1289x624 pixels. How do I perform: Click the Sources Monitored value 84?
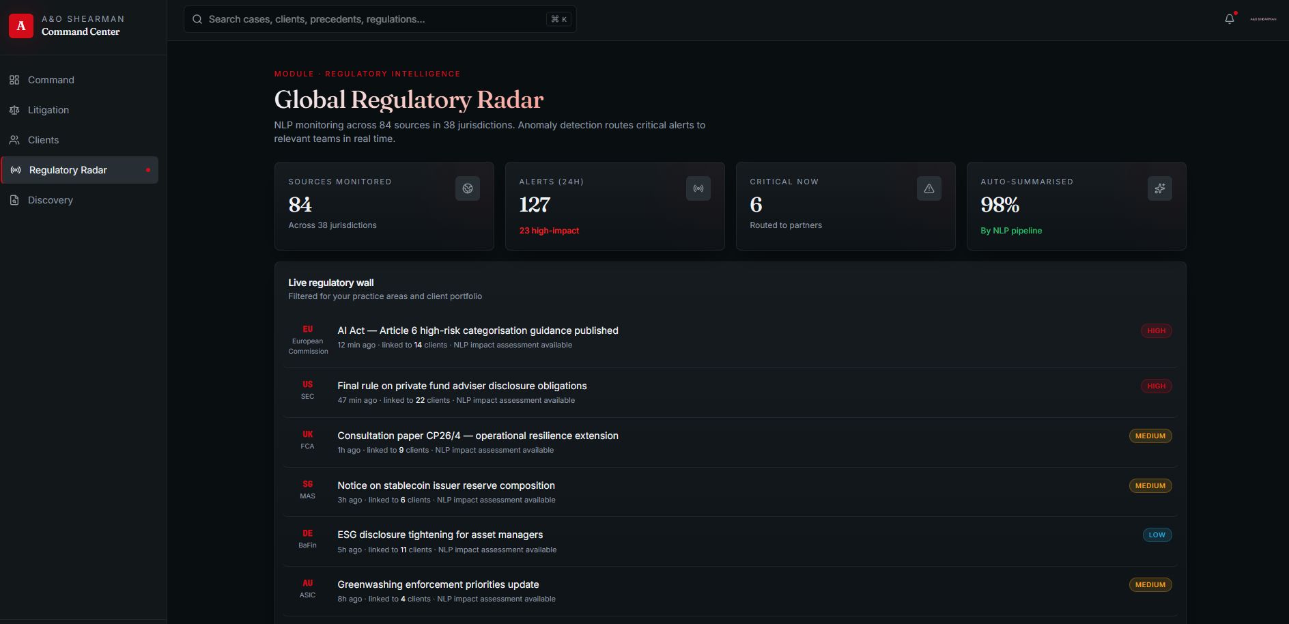point(300,205)
